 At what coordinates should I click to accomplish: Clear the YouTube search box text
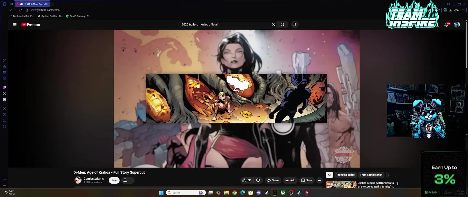tap(274, 25)
